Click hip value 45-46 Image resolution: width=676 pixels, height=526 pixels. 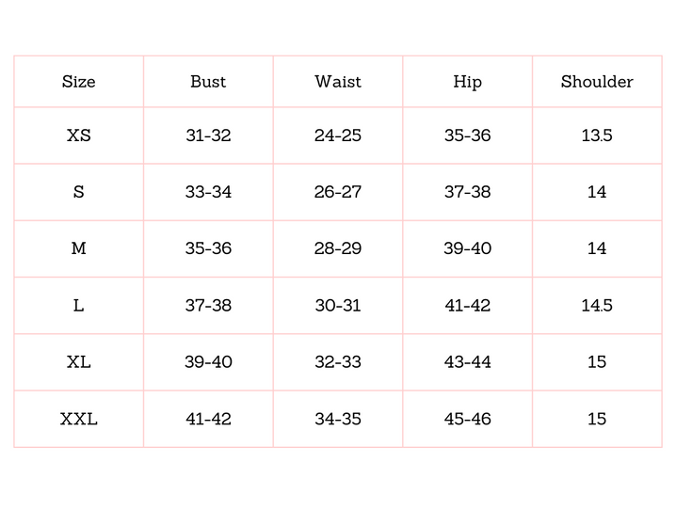click(x=467, y=419)
